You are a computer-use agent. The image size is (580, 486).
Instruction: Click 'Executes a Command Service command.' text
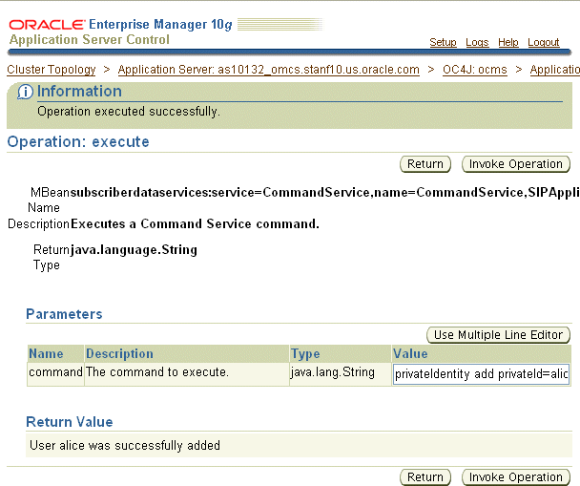pyautogui.click(x=195, y=224)
